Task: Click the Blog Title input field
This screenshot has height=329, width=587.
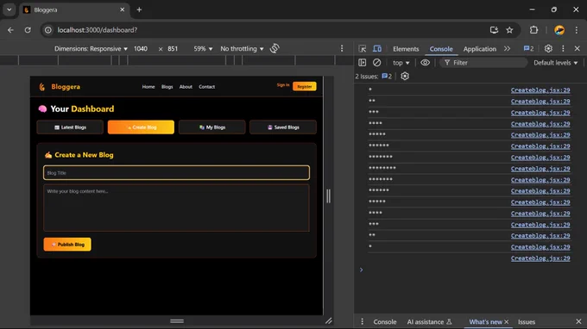Action: click(x=176, y=173)
